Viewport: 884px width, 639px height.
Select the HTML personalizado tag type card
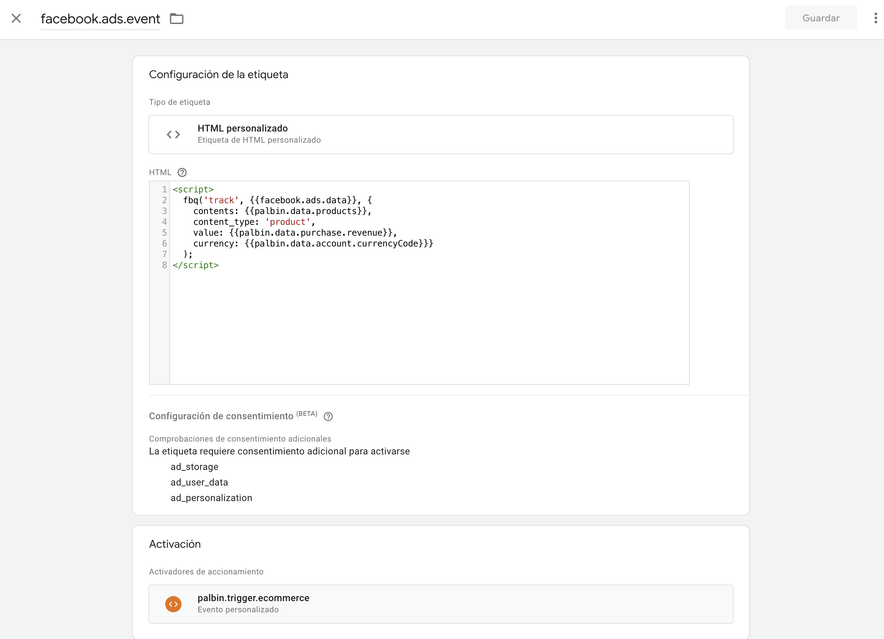tap(441, 135)
